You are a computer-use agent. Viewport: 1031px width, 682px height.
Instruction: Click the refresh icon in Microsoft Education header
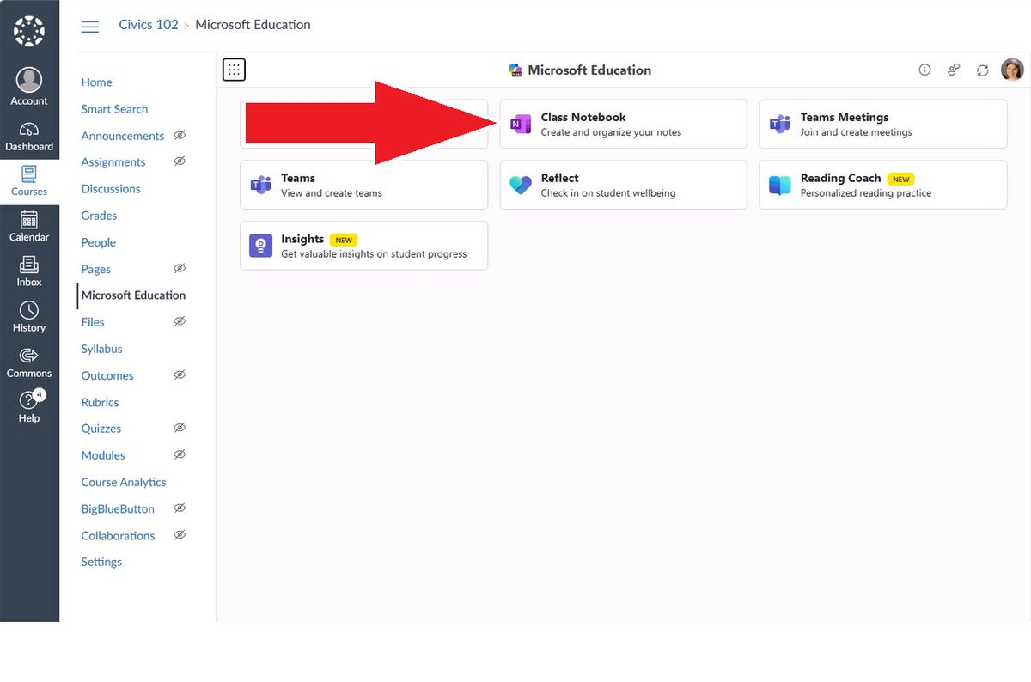tap(983, 70)
